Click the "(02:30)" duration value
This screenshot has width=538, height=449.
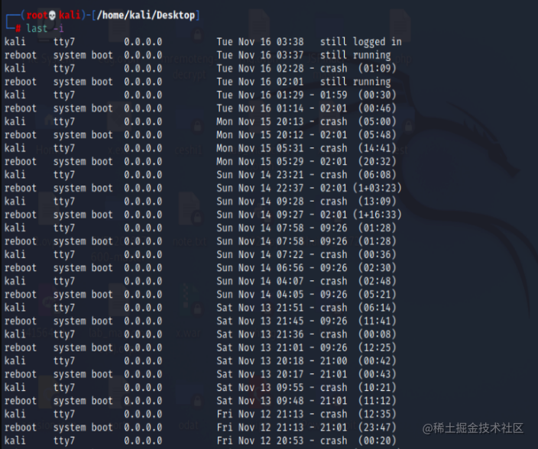(x=377, y=268)
